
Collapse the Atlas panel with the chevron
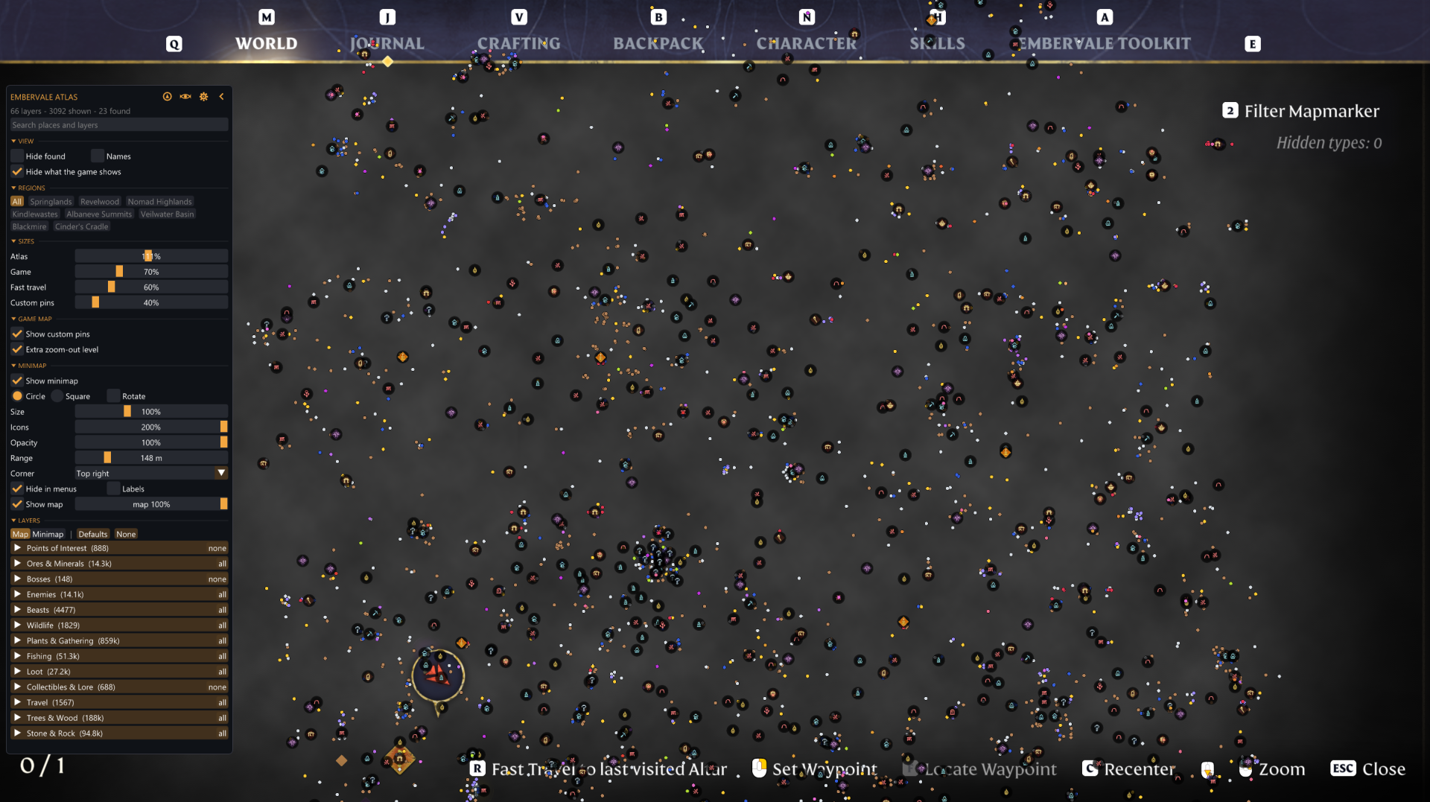click(x=221, y=97)
